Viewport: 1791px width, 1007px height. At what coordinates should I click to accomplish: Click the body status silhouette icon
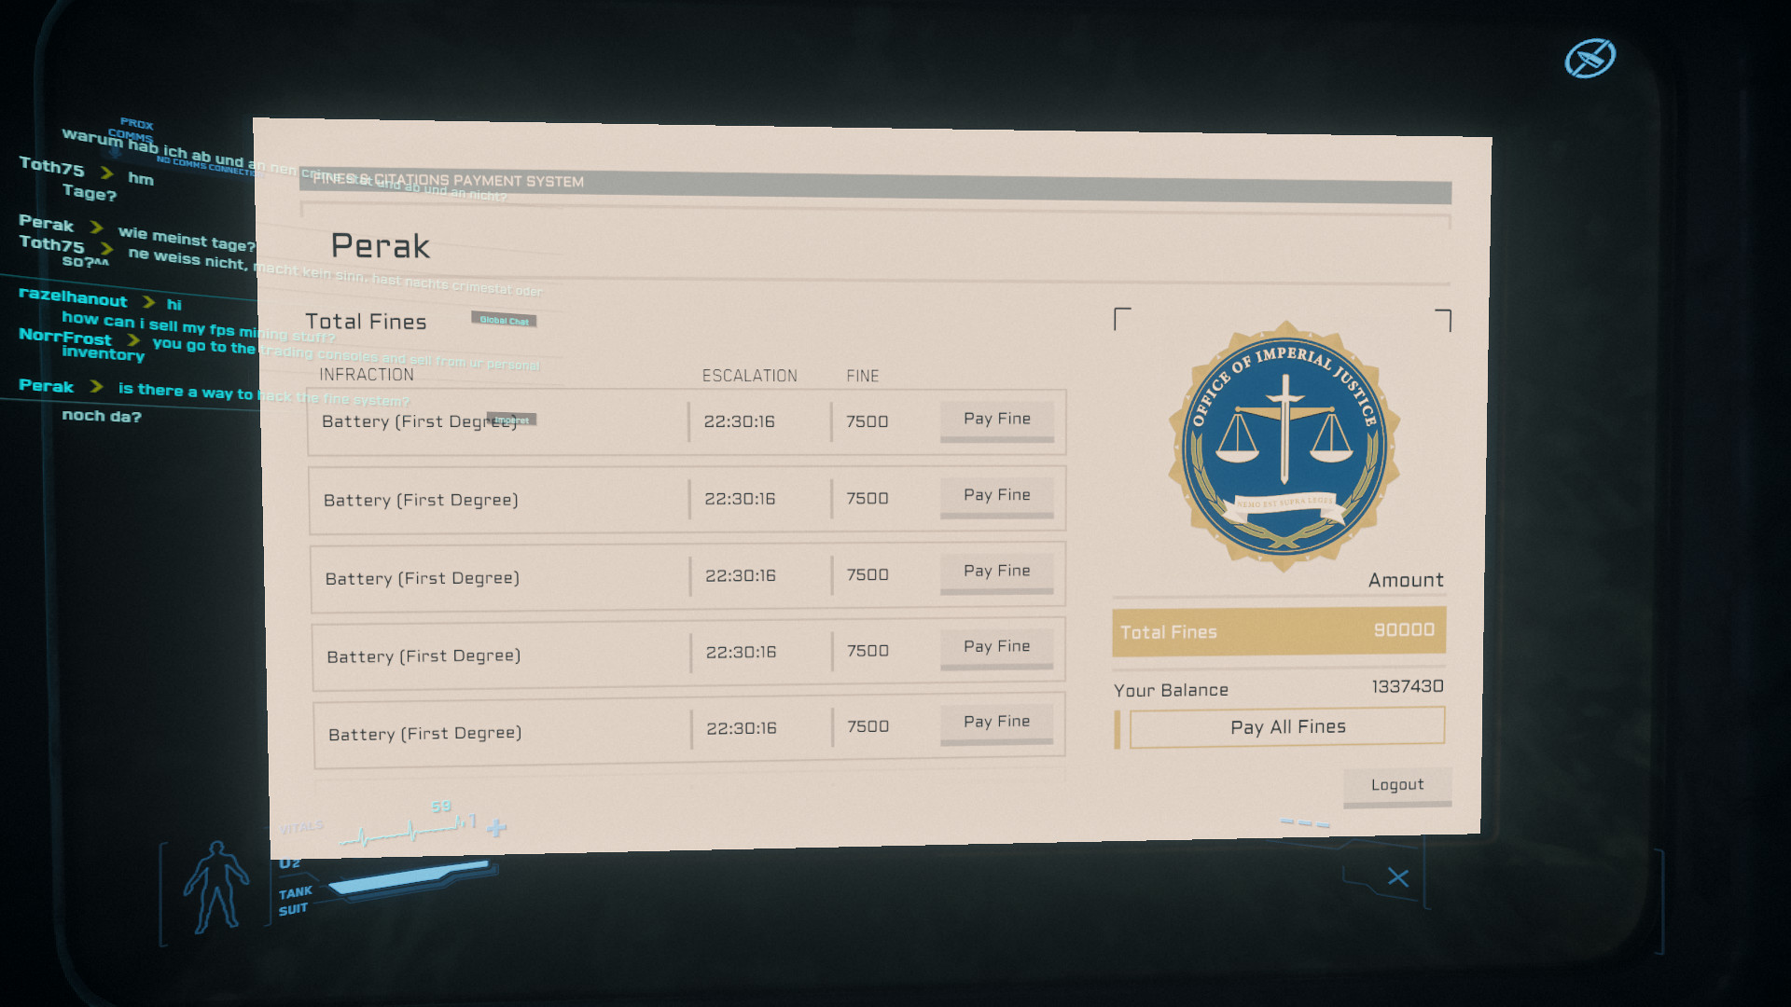[x=215, y=887]
